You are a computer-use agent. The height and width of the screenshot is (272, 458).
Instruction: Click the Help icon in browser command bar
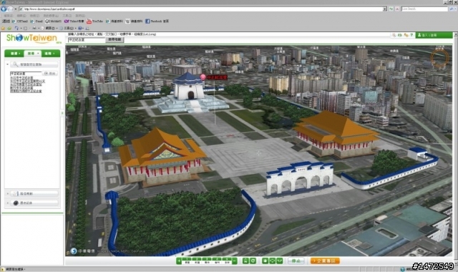pos(80,29)
